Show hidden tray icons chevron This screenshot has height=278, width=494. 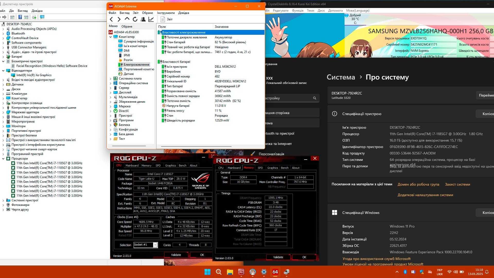click(x=397, y=272)
